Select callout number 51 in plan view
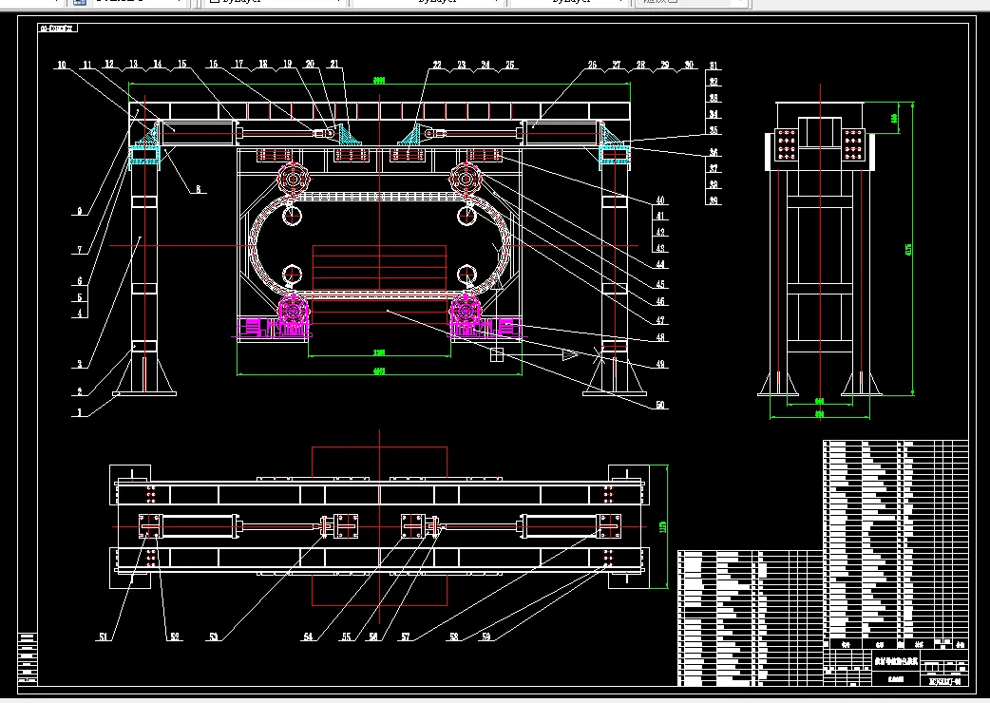Screen dimensions: 990x703 (104, 636)
